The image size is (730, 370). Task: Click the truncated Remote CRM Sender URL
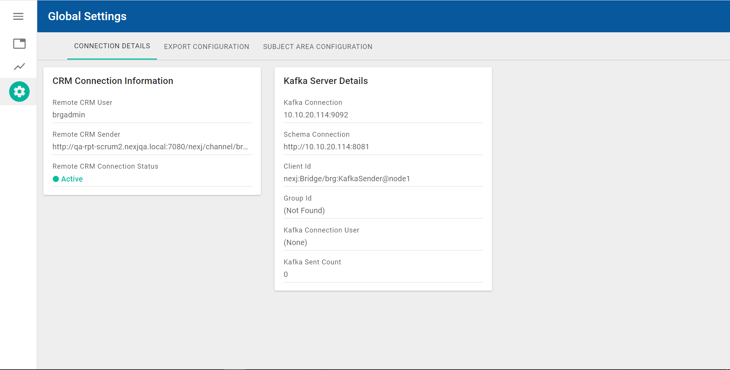[151, 147]
